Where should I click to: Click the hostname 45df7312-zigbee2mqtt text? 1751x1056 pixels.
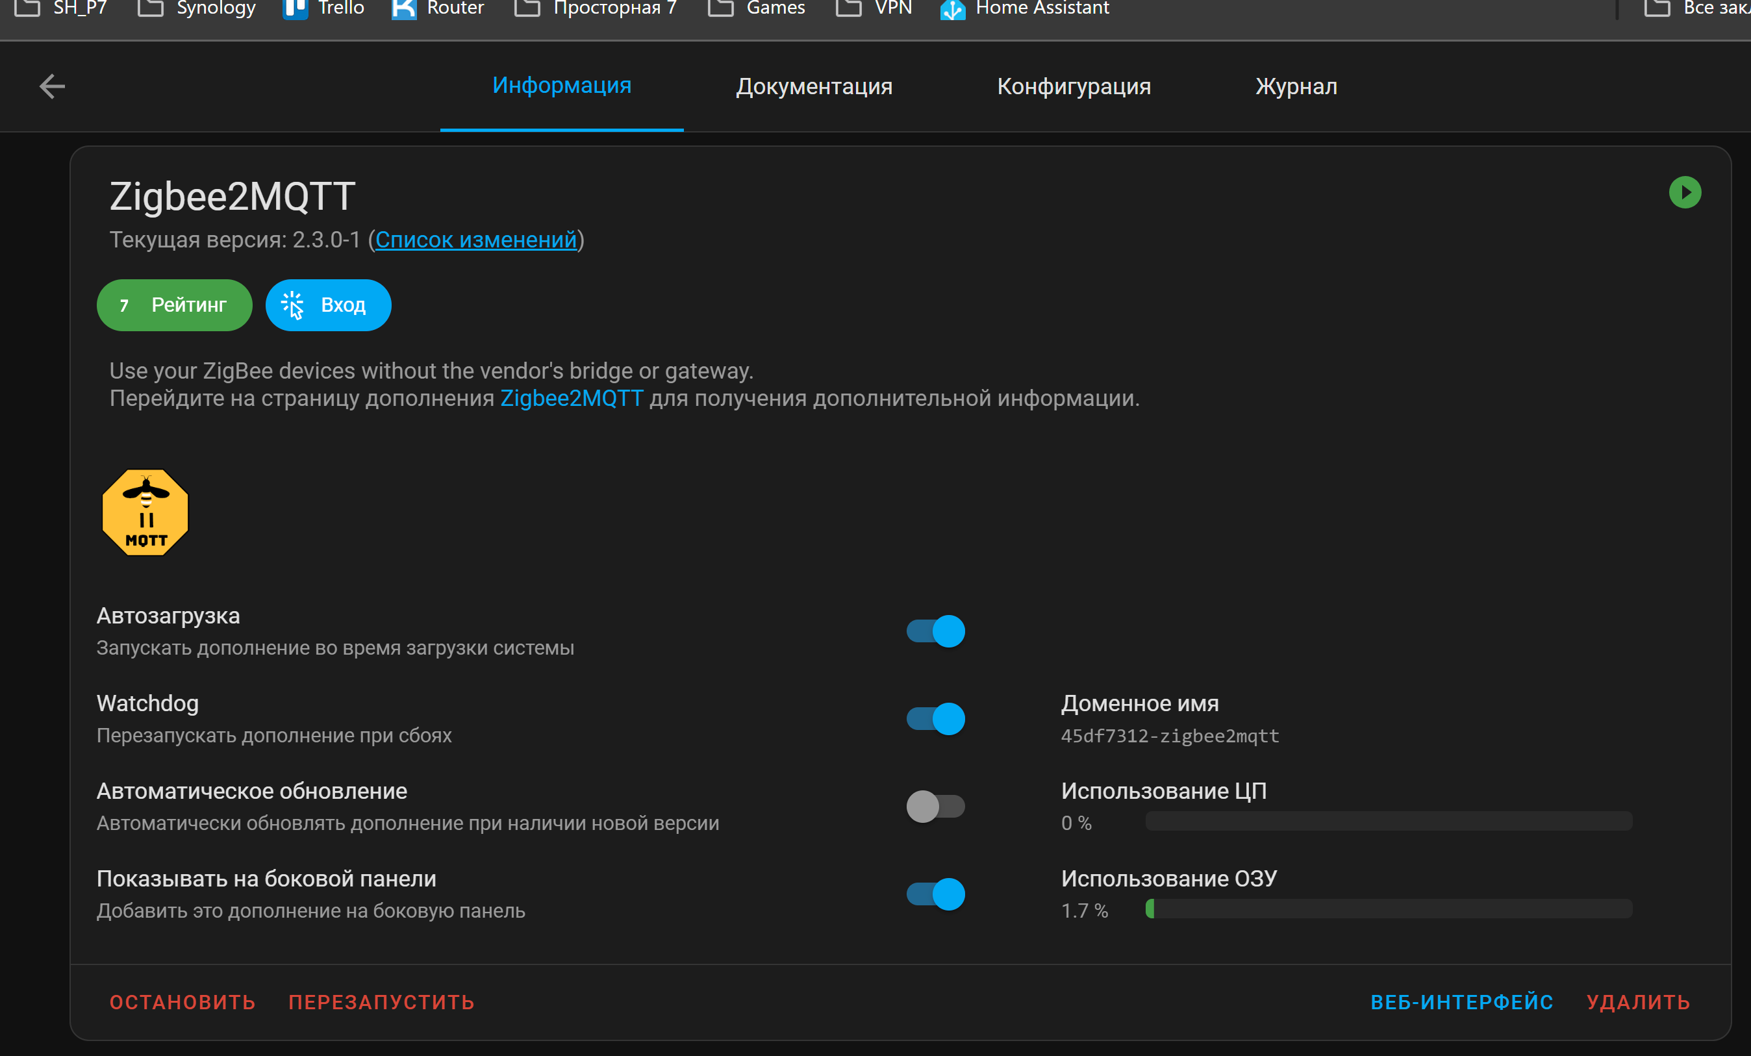(x=1170, y=736)
